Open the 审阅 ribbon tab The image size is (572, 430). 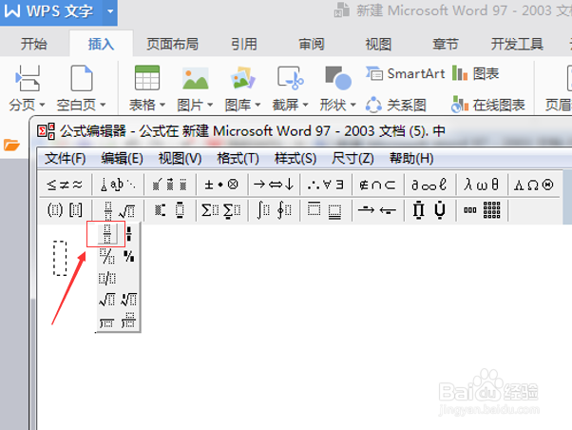coord(311,44)
